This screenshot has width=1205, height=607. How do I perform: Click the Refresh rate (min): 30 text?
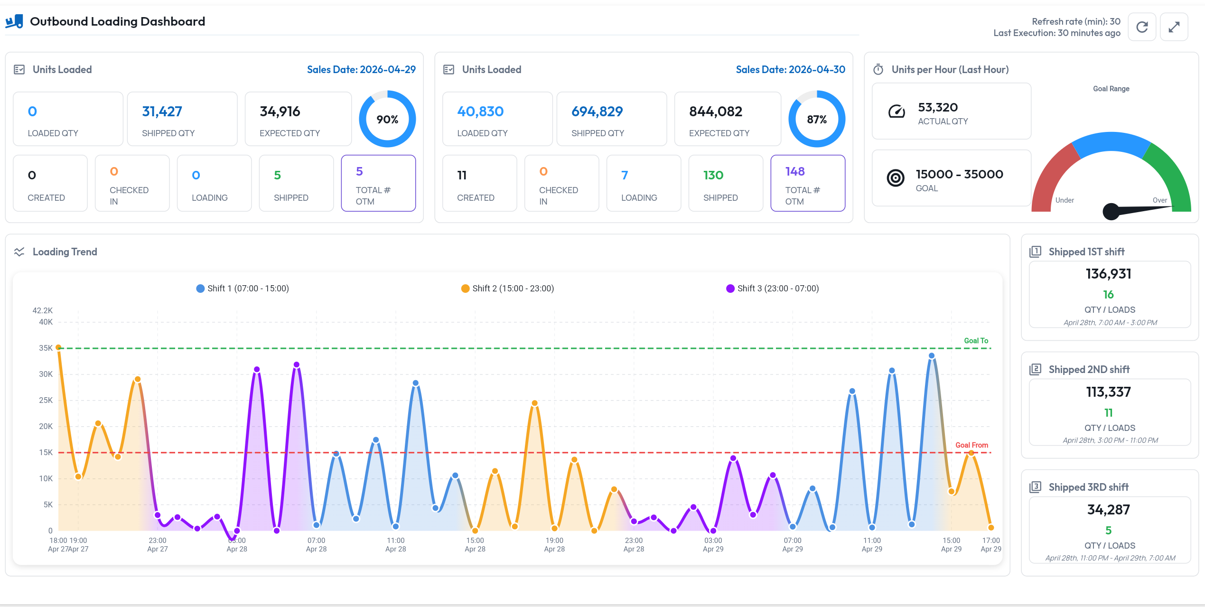1076,22
